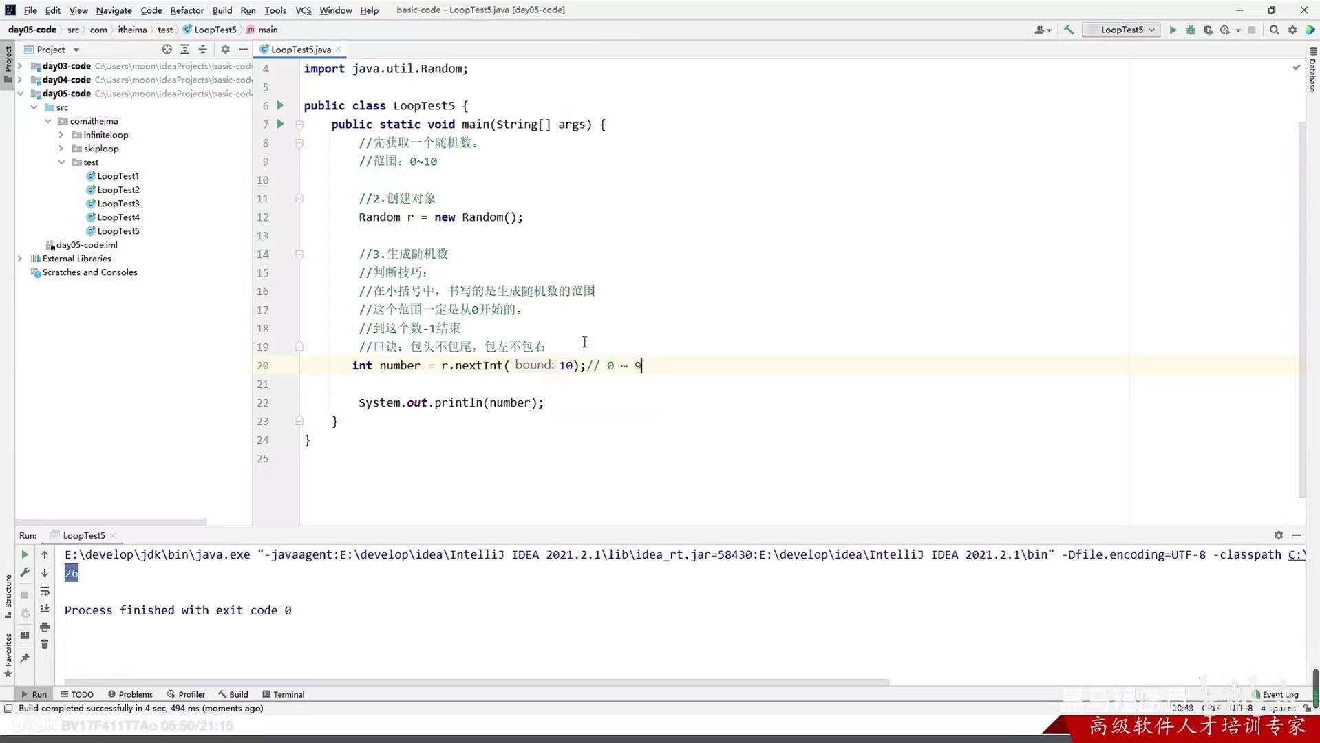This screenshot has height=743, width=1320.
Task: Expand the infiniteloop package
Action: [x=61, y=135]
